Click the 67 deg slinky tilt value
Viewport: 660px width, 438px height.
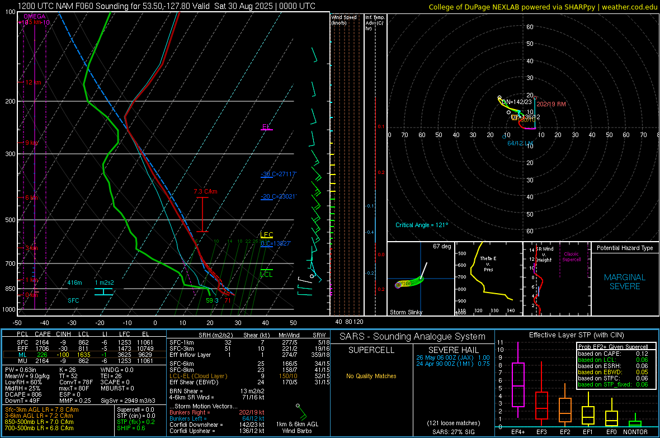point(442,246)
